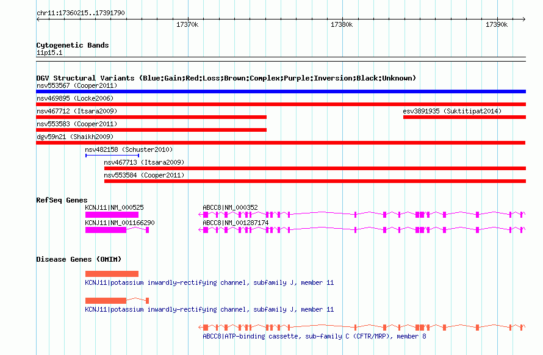The image size is (543, 355).
Task: Click the esv3891935 (Suktitipat2014) label
Action: [x=452, y=111]
